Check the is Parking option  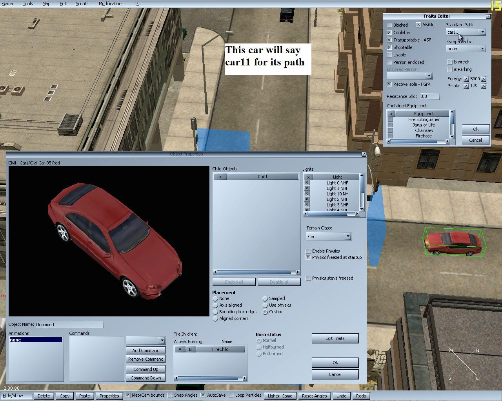(x=449, y=69)
